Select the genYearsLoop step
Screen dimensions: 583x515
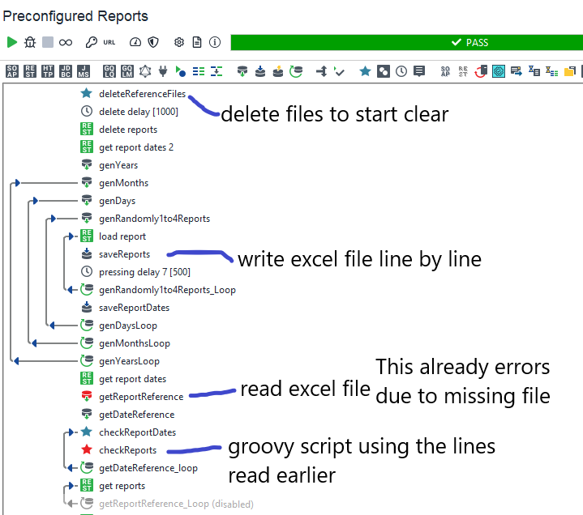[x=129, y=361]
